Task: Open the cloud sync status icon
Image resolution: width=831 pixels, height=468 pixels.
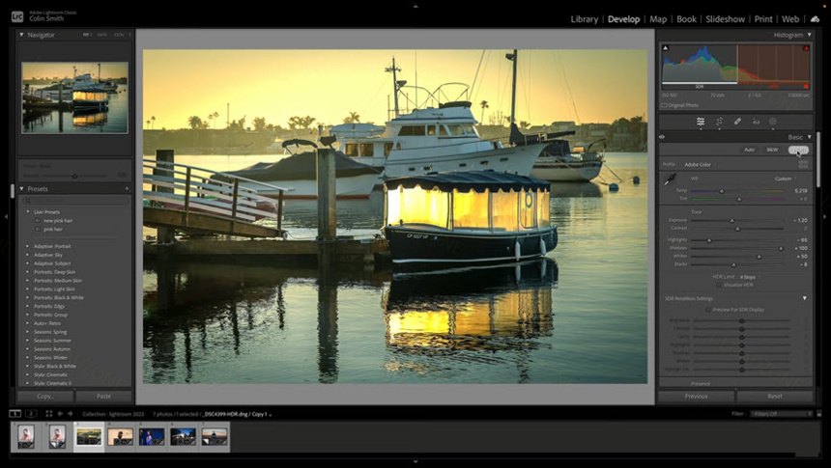Action: [816, 19]
